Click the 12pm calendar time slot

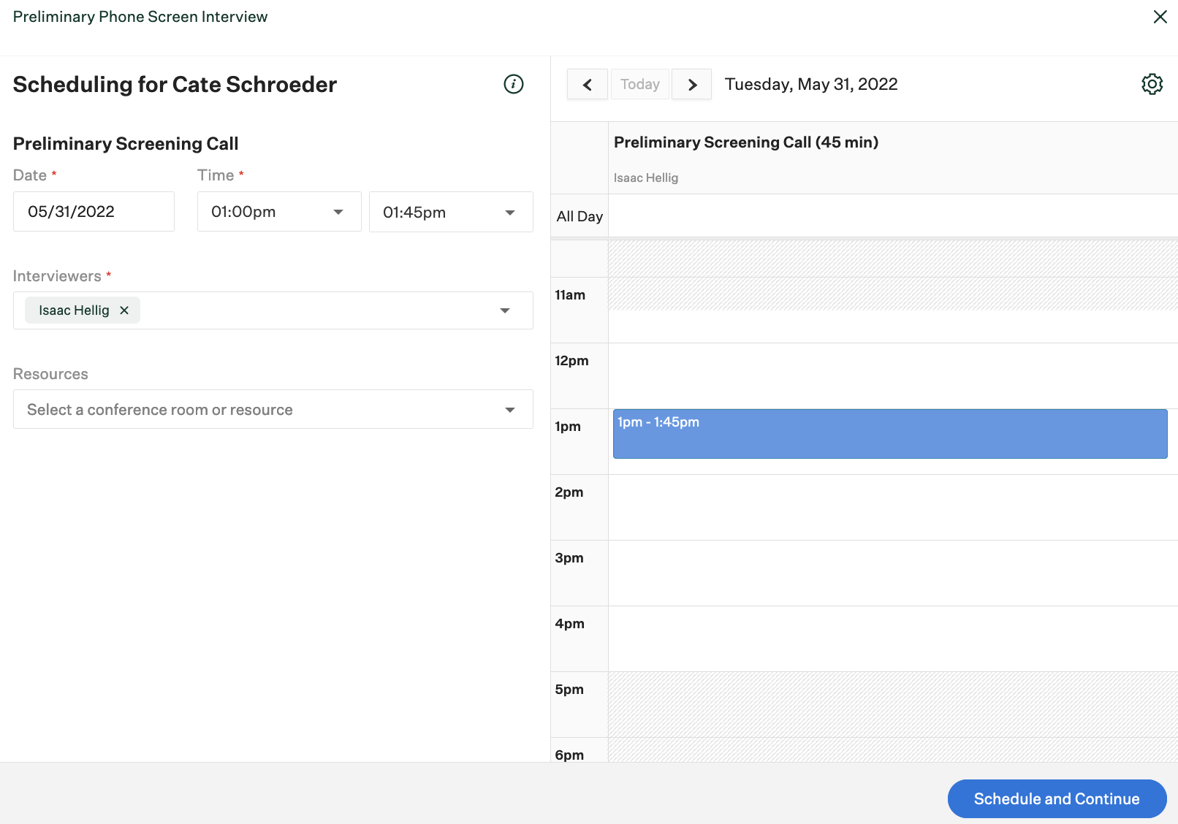click(892, 375)
